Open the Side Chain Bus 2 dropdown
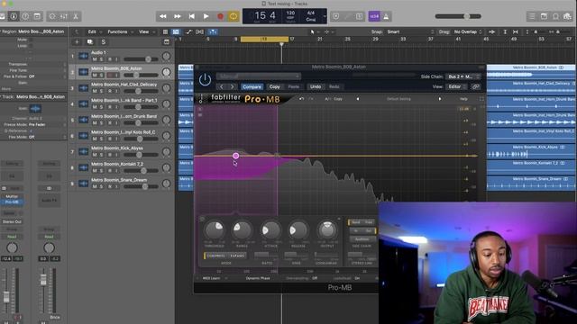577x324 pixels. (463, 76)
